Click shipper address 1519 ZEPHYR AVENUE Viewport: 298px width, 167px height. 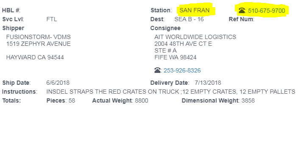[39, 44]
